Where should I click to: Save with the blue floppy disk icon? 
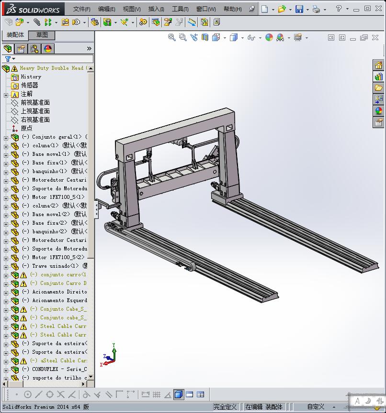pyautogui.click(x=299, y=9)
